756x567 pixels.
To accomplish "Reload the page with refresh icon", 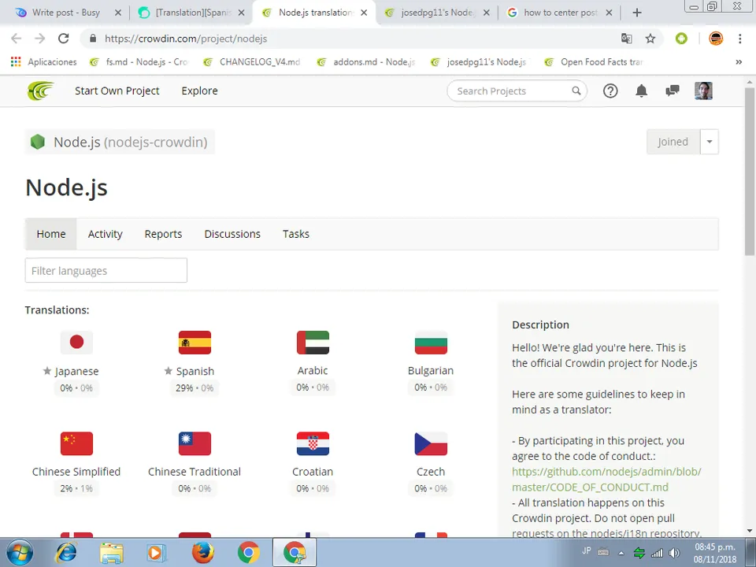I will pyautogui.click(x=63, y=39).
